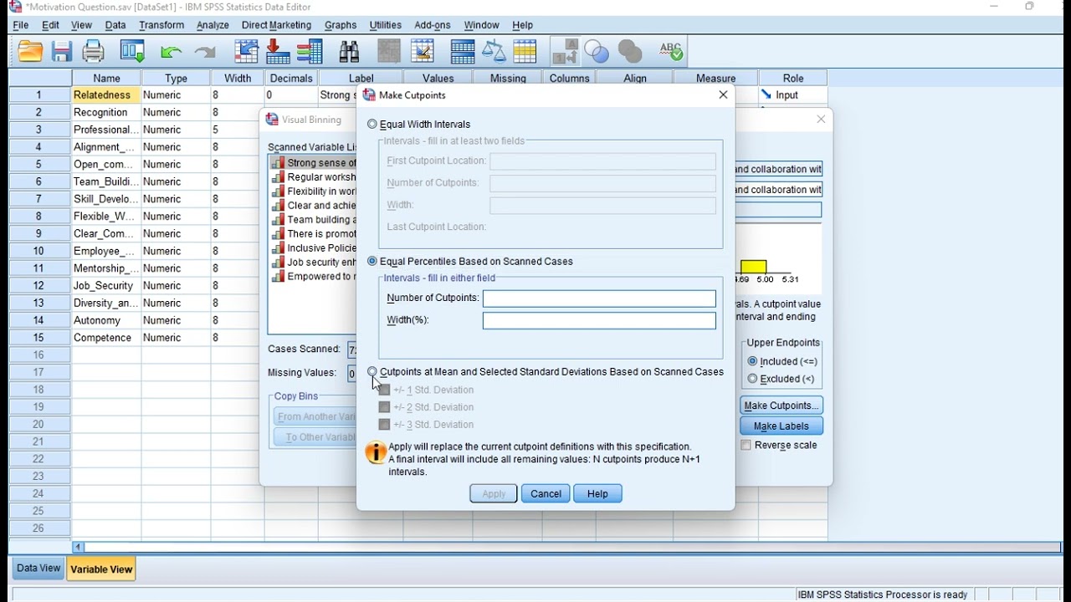Click the Make Cutpoints... button in Visual Binning

coord(781,406)
